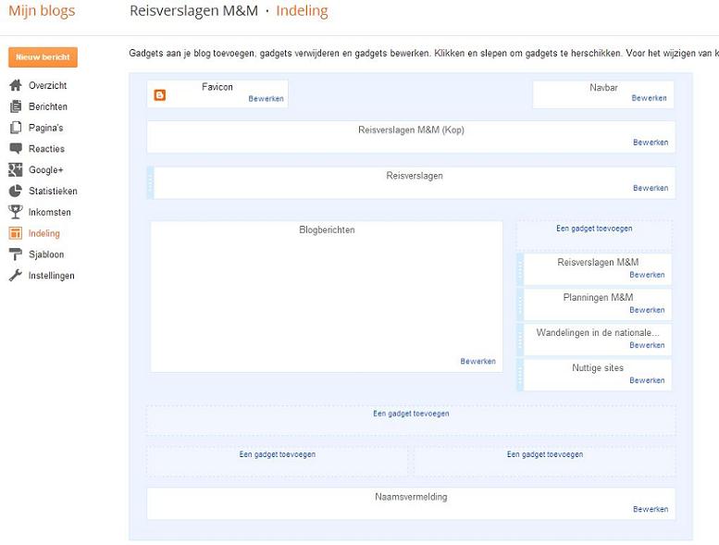
Task: Edit the Navbar gadget via Bewerken
Action: coord(649,98)
